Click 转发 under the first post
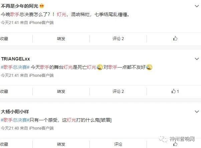Screen dimensions: 201x148 tap(61, 39)
